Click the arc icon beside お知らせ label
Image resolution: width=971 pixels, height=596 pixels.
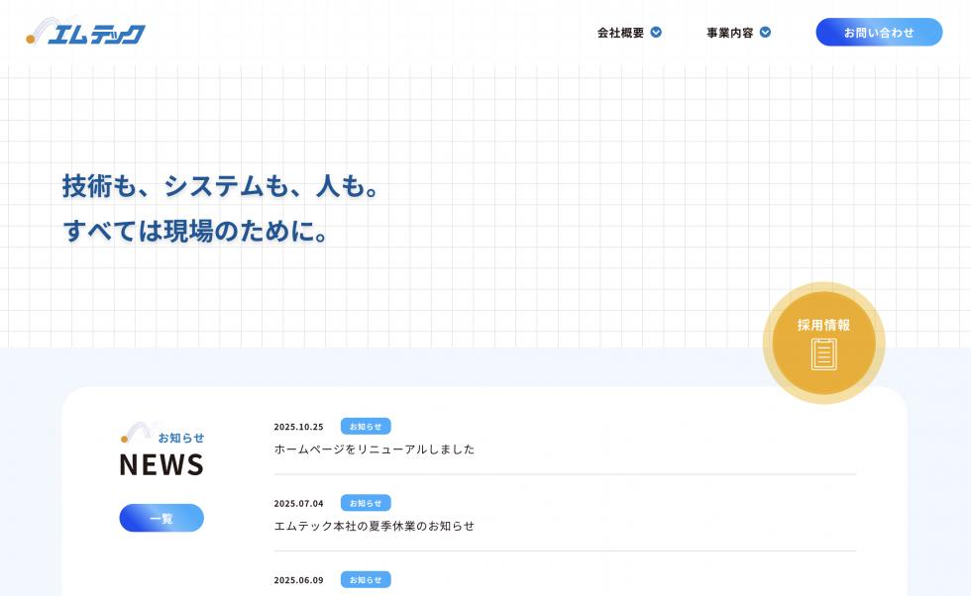pos(137,430)
